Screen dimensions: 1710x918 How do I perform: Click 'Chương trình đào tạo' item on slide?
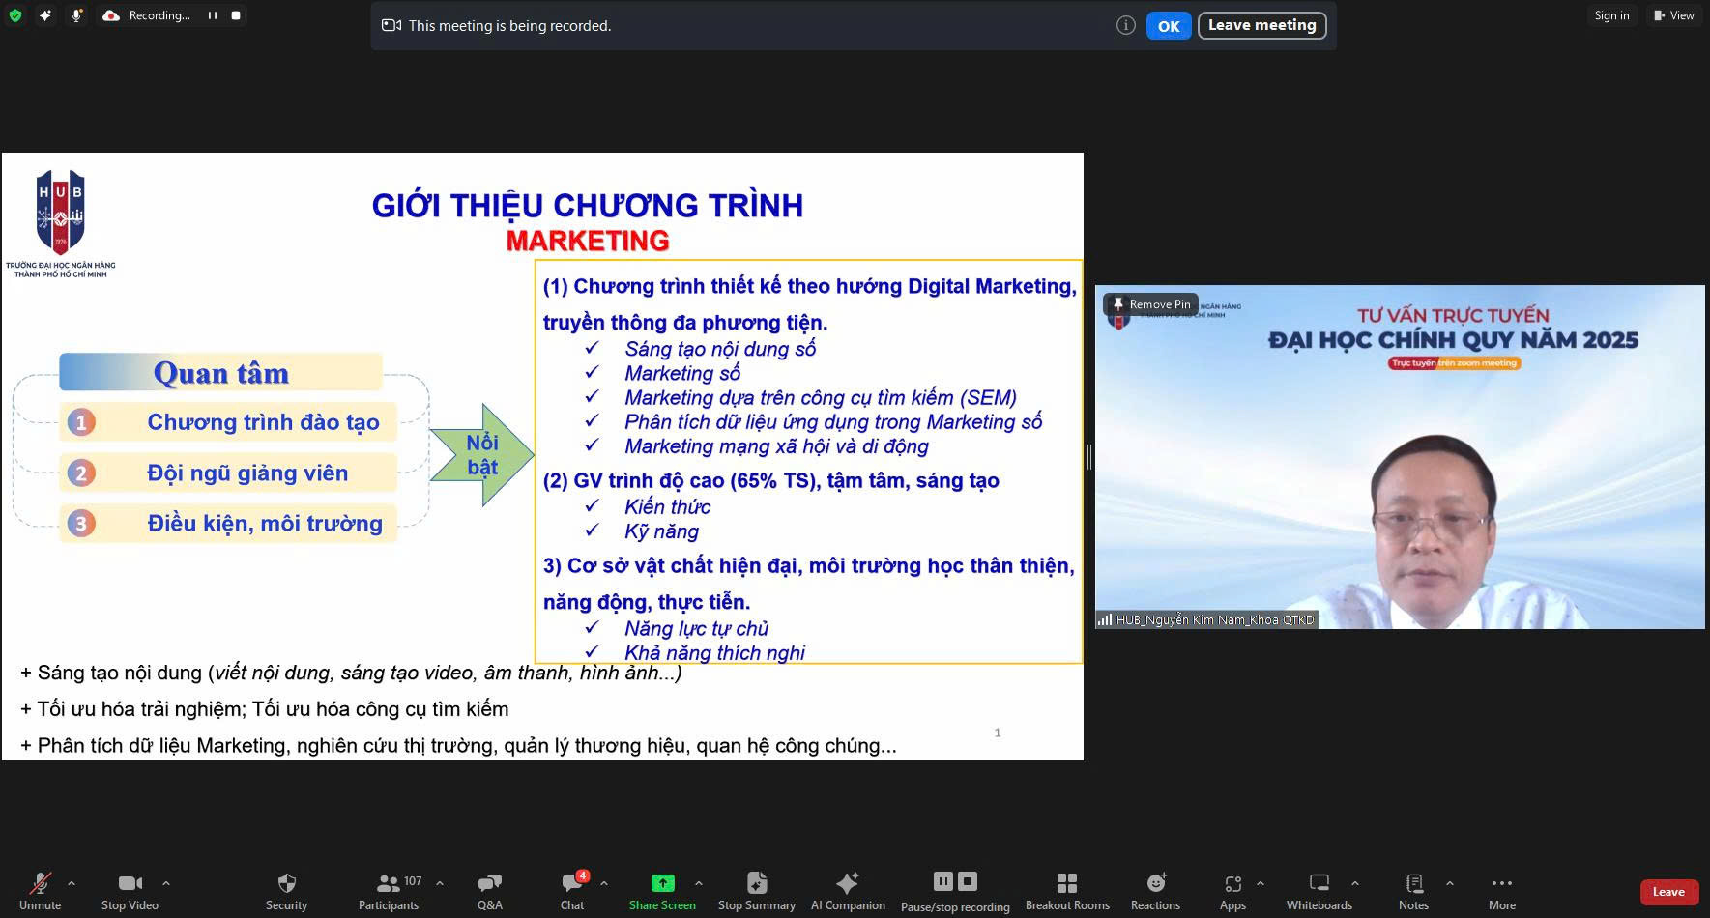[x=228, y=422]
